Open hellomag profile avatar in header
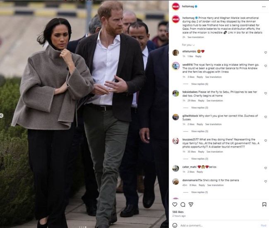Screen dimensions: 269x228 point(175,7)
